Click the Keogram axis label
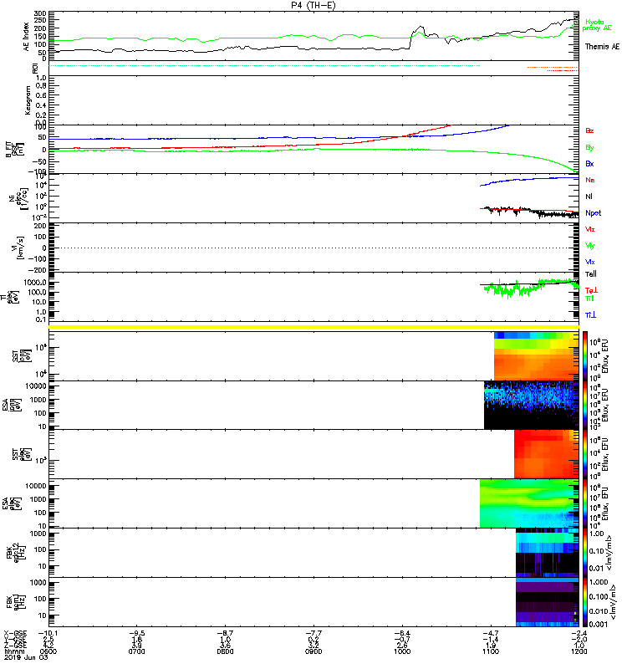 [x=28, y=100]
